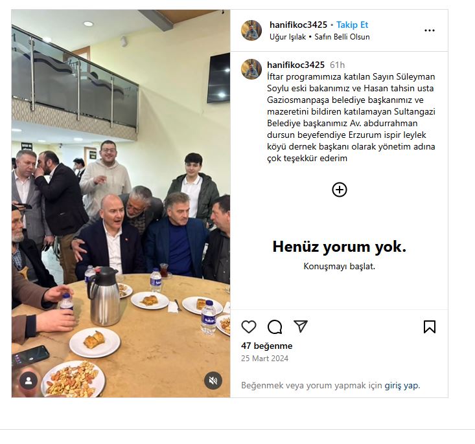Open more options three-dot menu
The height and width of the screenshot is (444, 475).
429,30
